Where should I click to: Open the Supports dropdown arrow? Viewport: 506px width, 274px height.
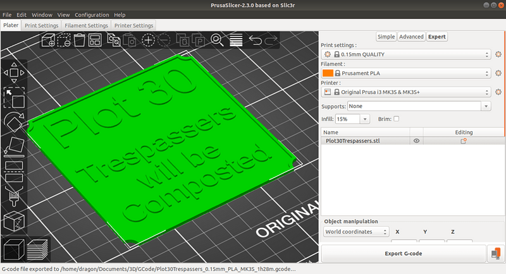tap(486, 106)
